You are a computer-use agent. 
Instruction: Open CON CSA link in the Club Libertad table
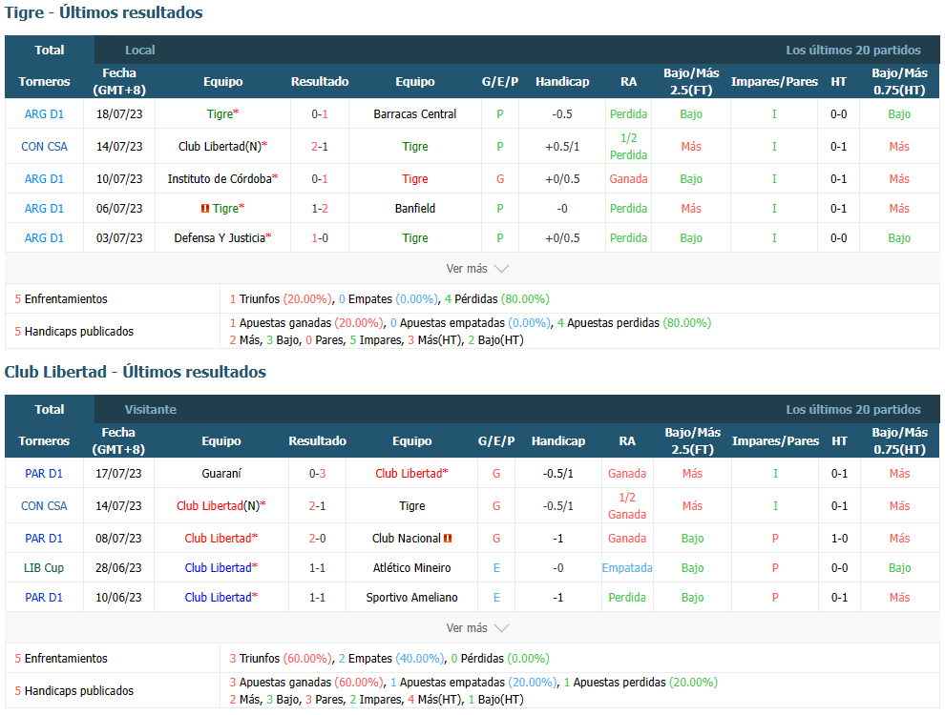(44, 505)
